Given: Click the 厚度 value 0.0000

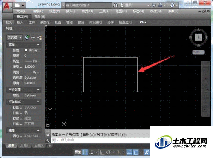Looking at the screenshot, I should click(x=29, y=83).
